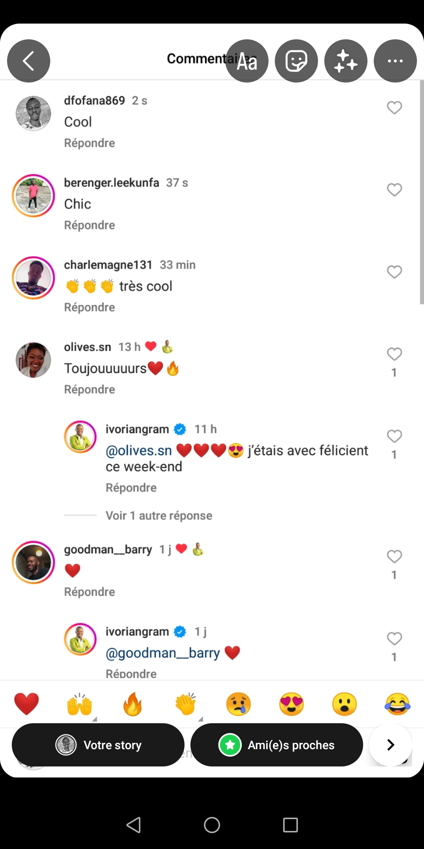Pick the fire emoji reaction

pyautogui.click(x=133, y=704)
